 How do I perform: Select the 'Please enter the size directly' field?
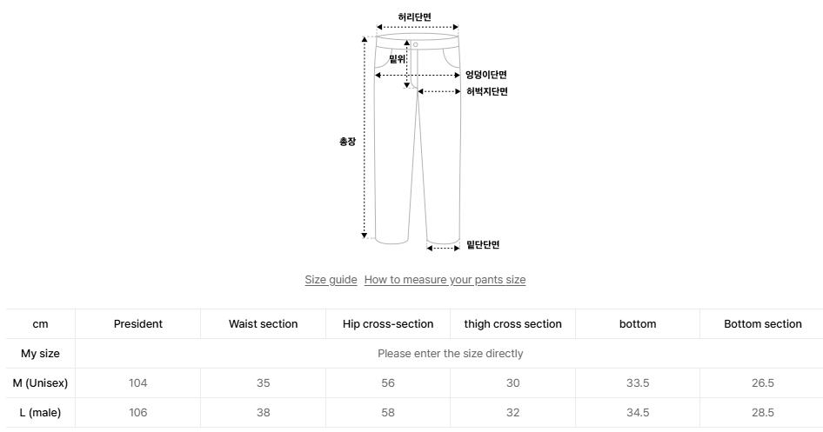click(x=450, y=354)
